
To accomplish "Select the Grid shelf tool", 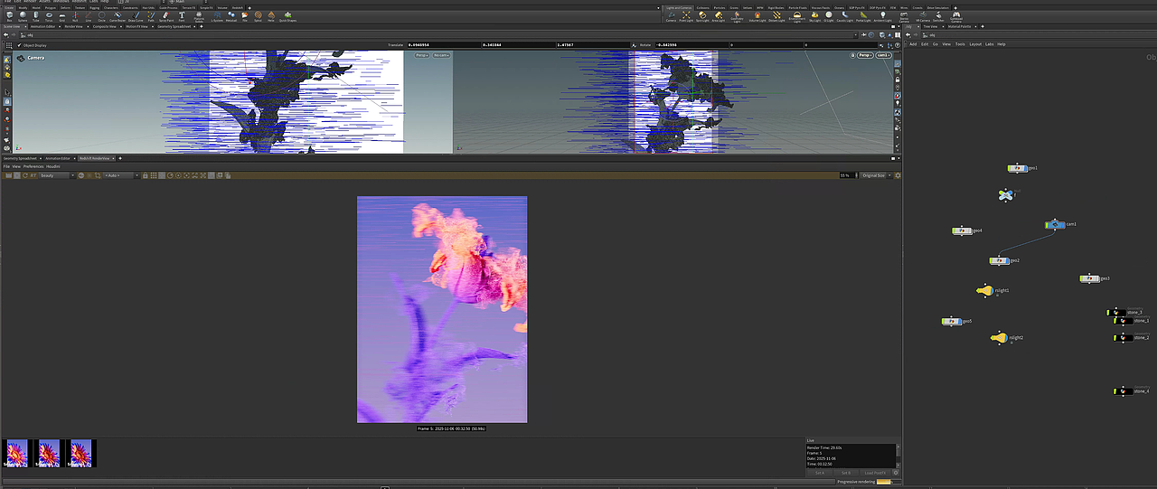I will point(61,16).
